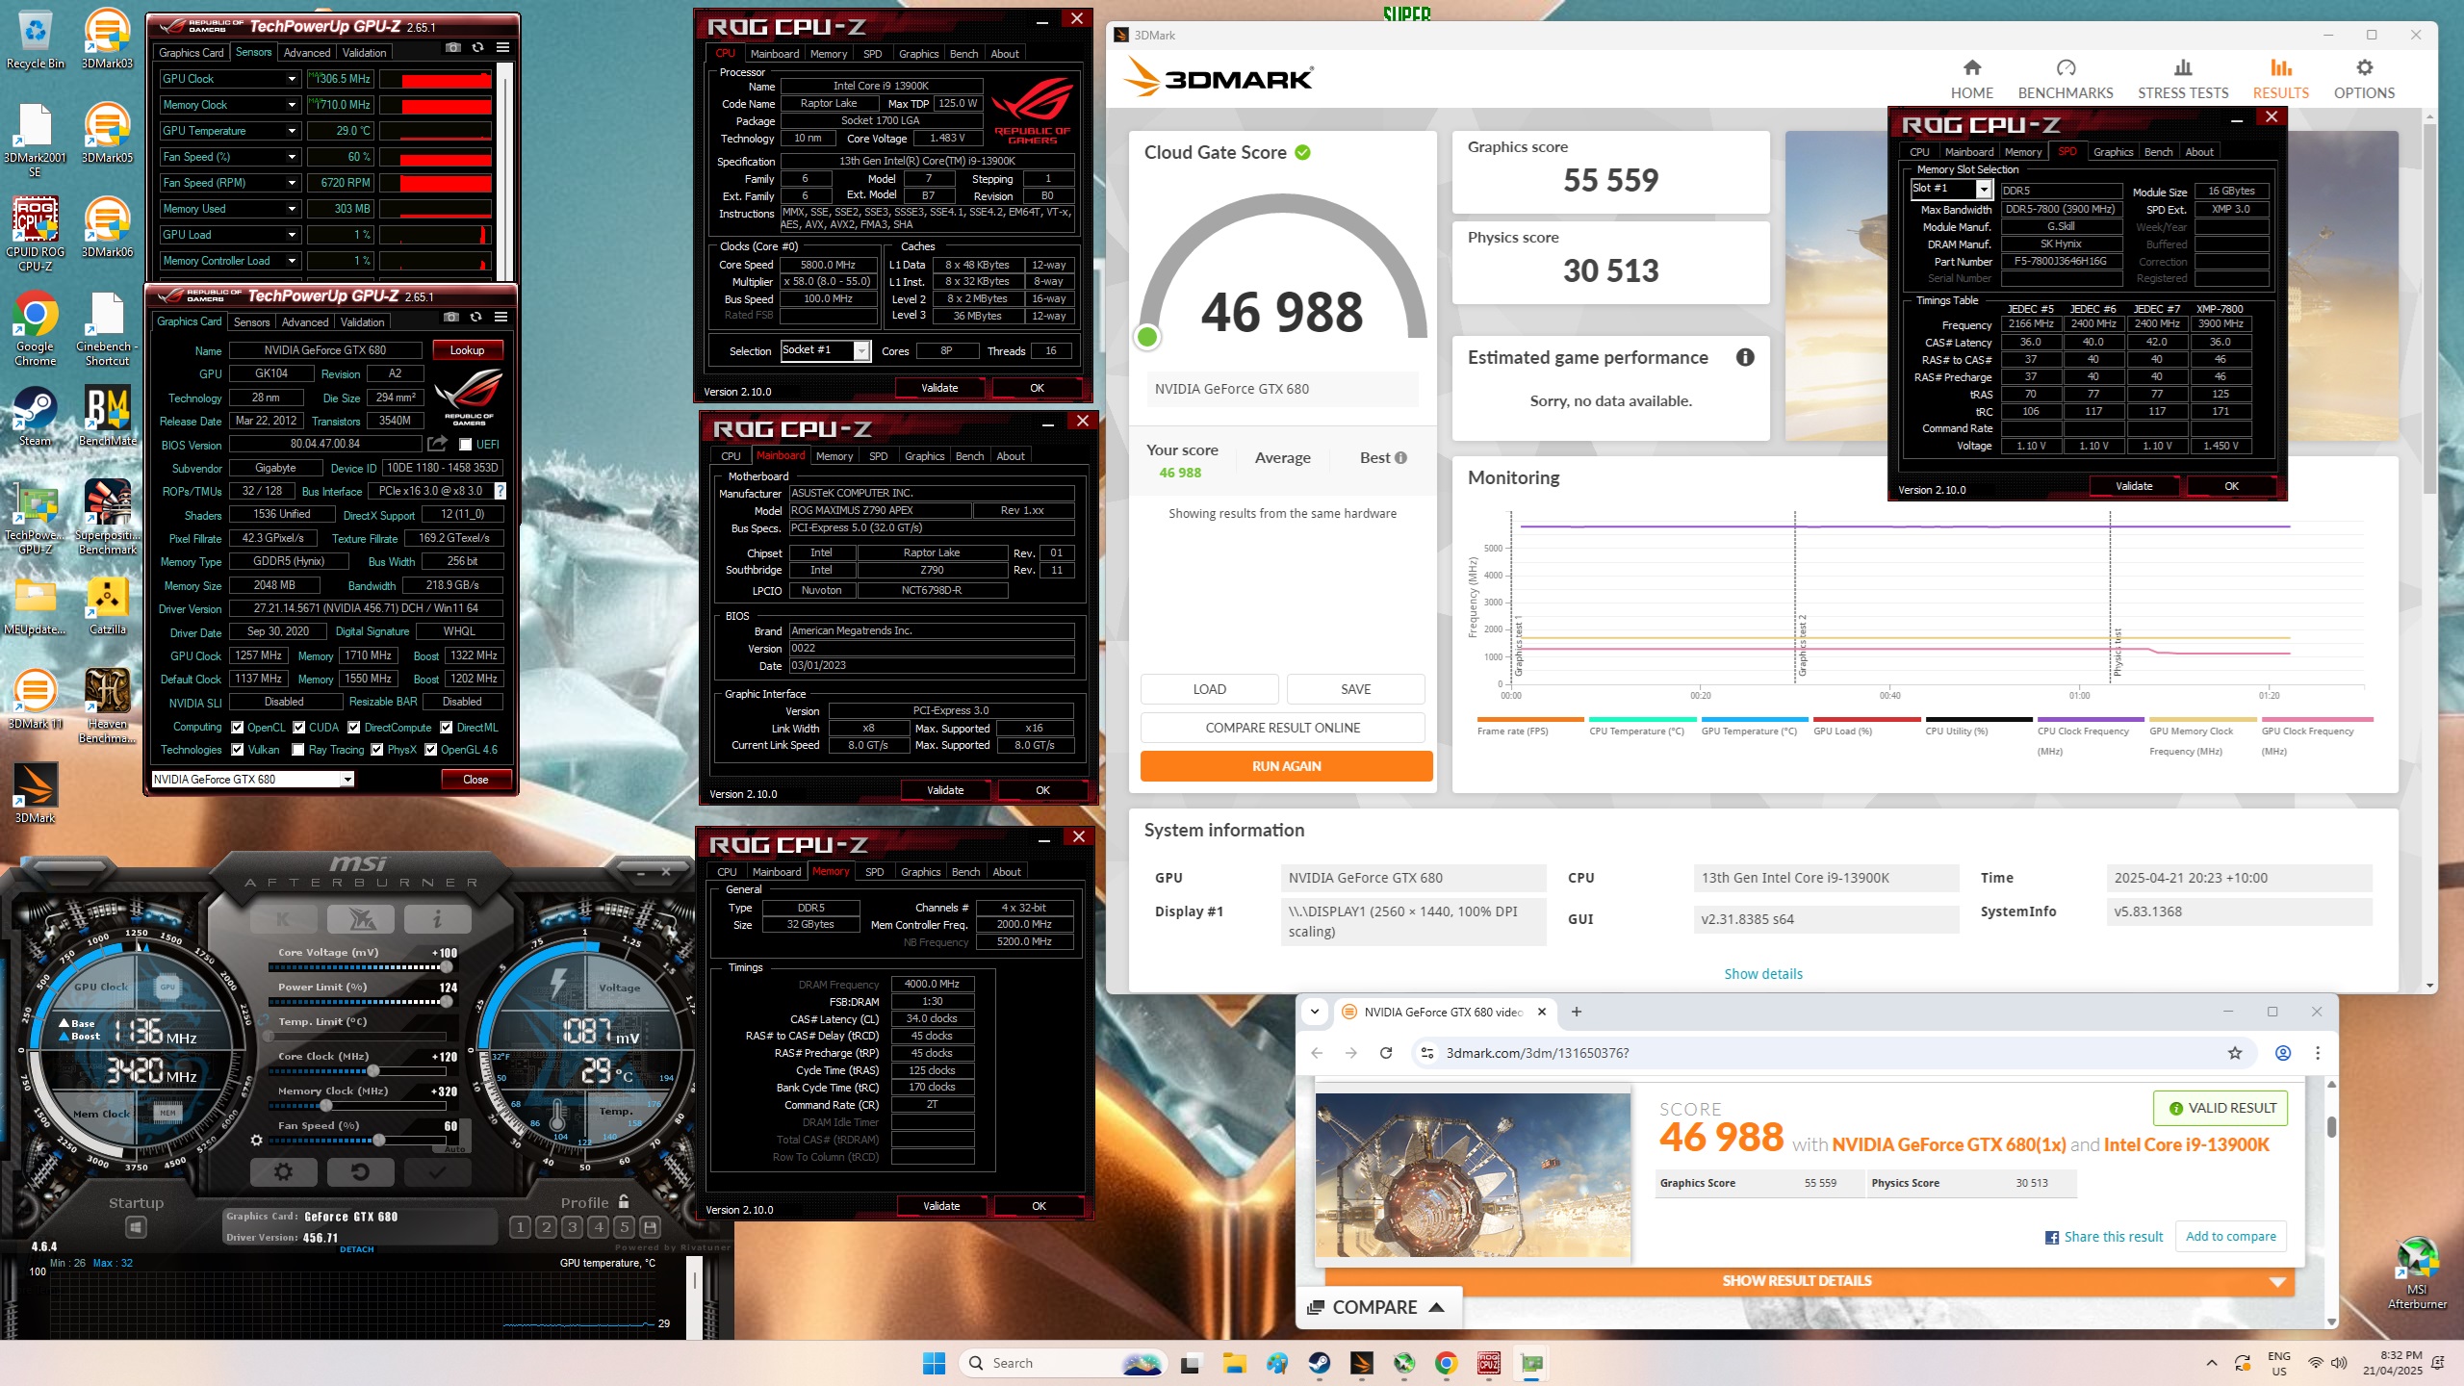Toggle the CUDA checkbox

299,728
